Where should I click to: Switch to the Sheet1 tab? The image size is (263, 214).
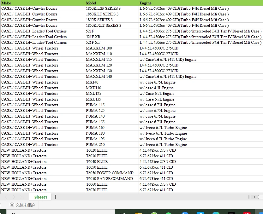click(x=40, y=197)
